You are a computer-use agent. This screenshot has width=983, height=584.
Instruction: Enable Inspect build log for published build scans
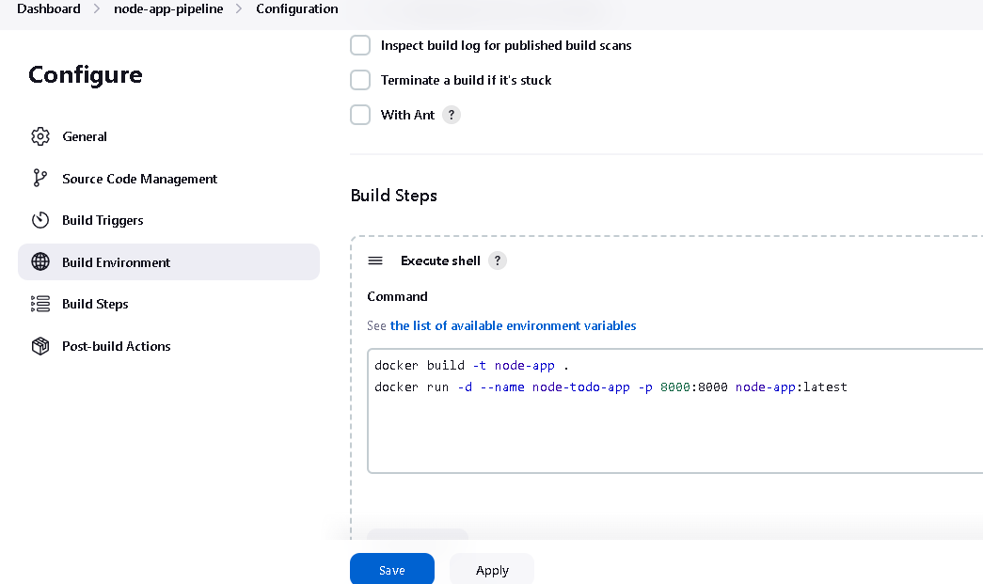tap(360, 45)
